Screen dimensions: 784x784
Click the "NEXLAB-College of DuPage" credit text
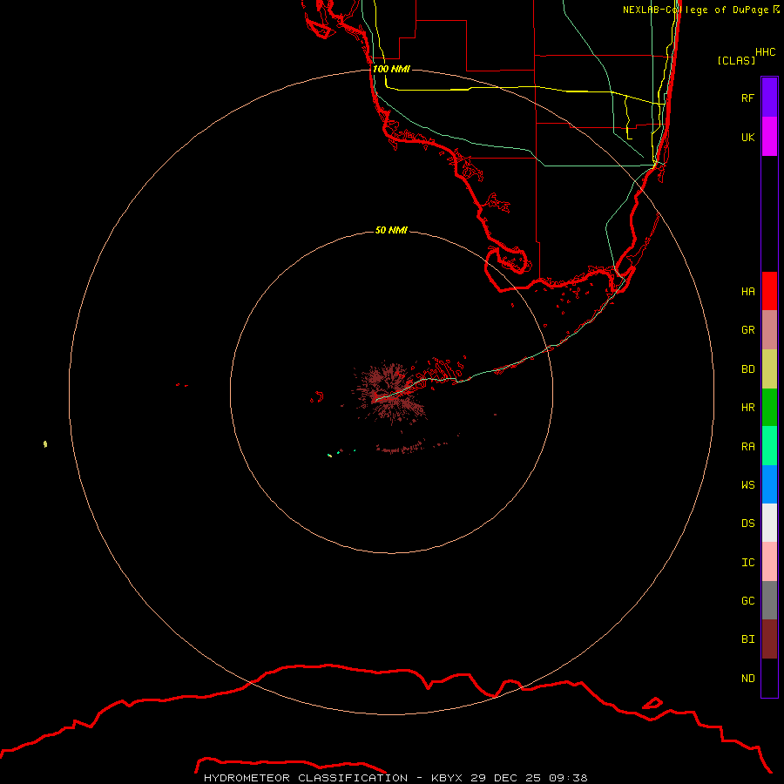coord(696,10)
